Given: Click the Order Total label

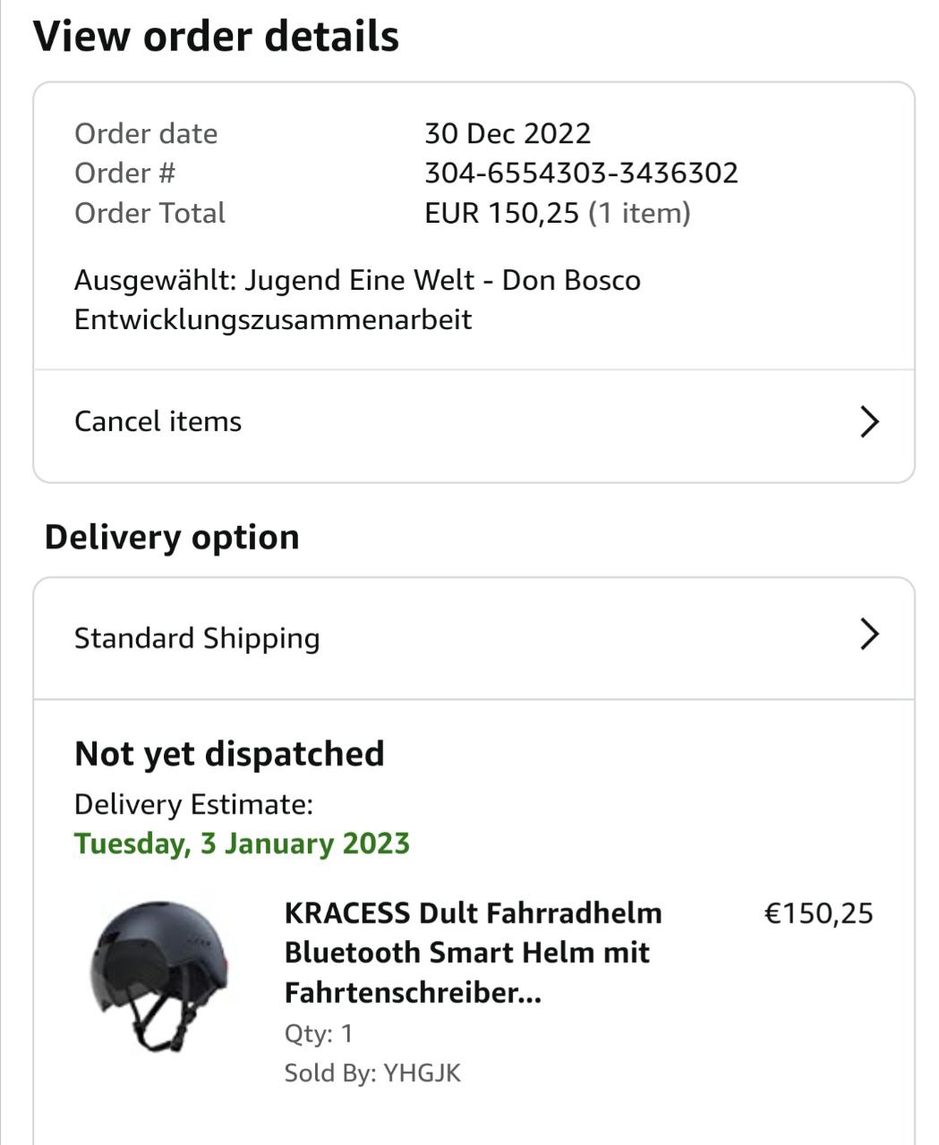Looking at the screenshot, I should pos(149,213).
